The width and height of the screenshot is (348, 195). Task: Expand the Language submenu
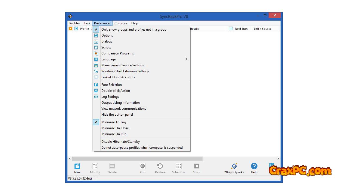pos(141,59)
